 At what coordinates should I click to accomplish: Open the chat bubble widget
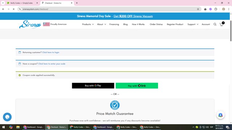[7, 117]
